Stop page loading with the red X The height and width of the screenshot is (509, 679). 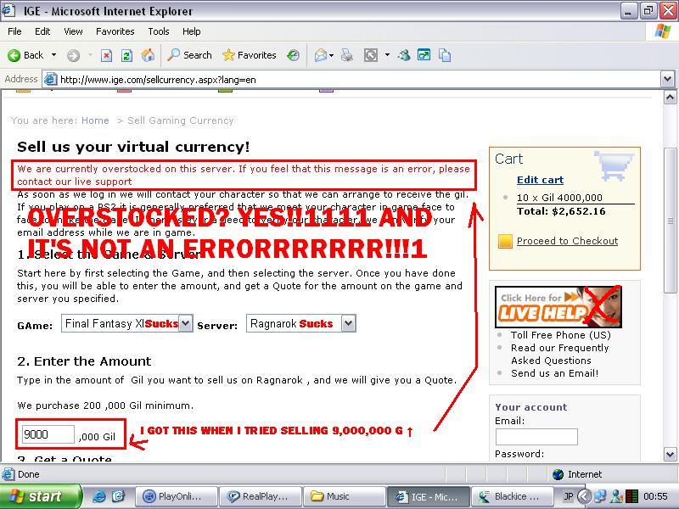(x=107, y=55)
